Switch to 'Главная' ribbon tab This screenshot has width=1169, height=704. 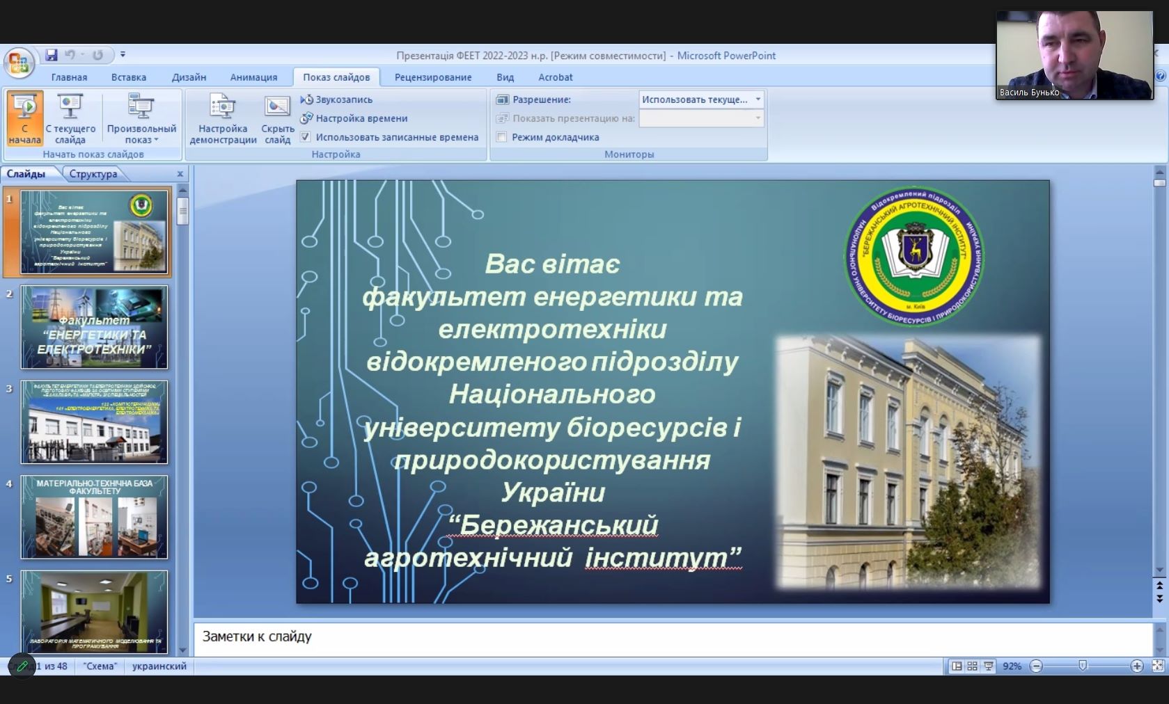click(x=69, y=77)
